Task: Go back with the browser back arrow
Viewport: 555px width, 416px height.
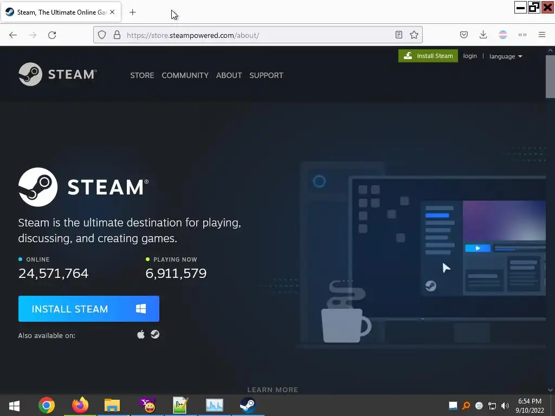Action: [13, 35]
